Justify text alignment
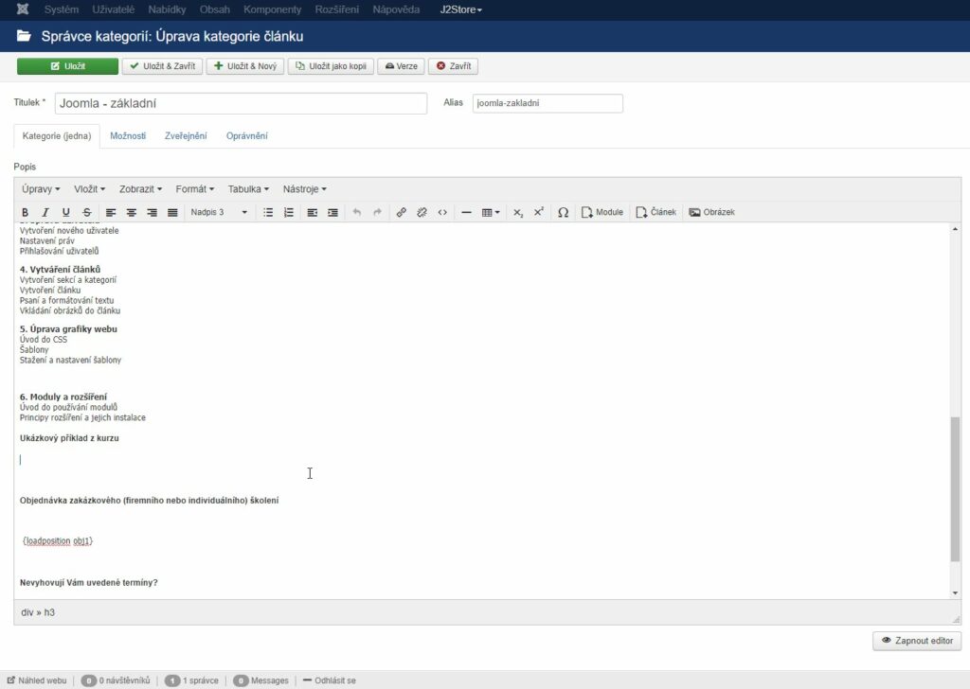 click(x=172, y=212)
